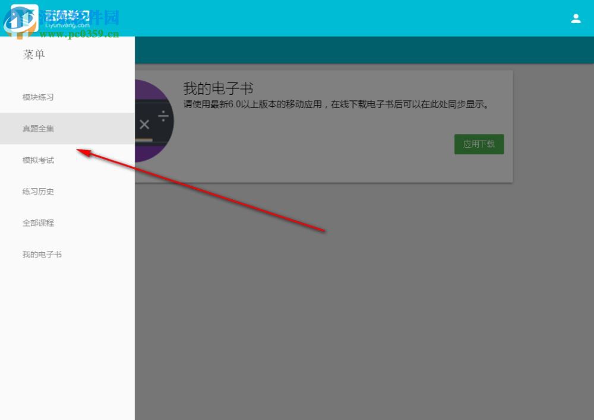Click the ebook instruction text about version 6.0
Screen dimensions: 594x420
[333, 103]
